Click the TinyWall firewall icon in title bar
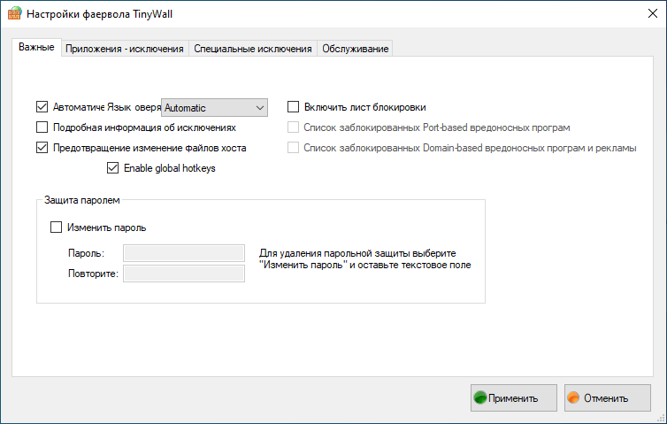667x424 pixels. (13, 15)
